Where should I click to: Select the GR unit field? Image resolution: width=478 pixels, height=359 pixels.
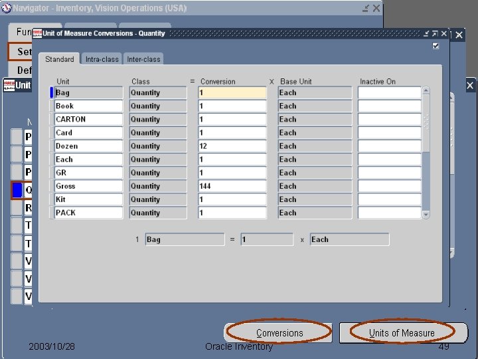(x=89, y=173)
